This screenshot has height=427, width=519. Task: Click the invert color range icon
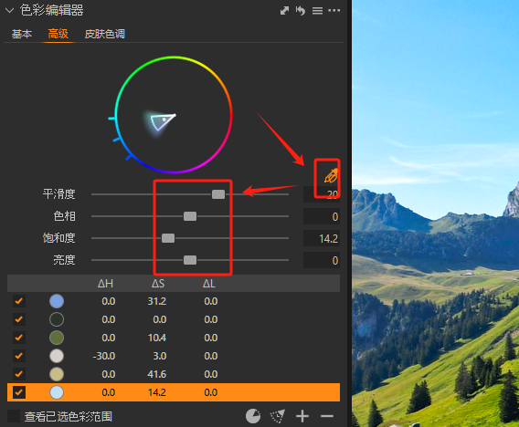(278, 416)
